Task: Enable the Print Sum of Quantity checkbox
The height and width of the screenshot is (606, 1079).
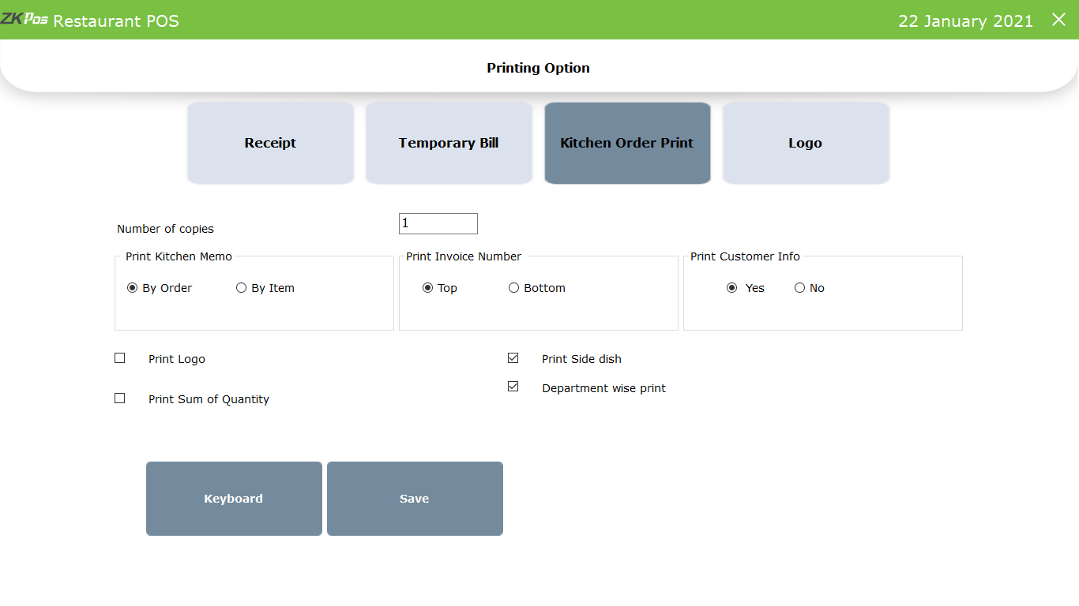Action: point(120,398)
